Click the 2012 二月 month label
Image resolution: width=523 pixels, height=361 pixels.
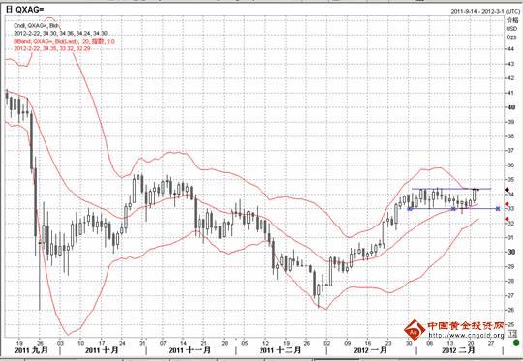458,350
